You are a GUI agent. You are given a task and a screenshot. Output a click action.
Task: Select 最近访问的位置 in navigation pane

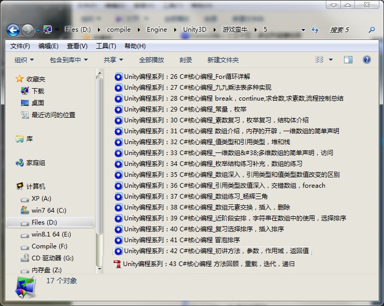pyautogui.click(x=53, y=115)
